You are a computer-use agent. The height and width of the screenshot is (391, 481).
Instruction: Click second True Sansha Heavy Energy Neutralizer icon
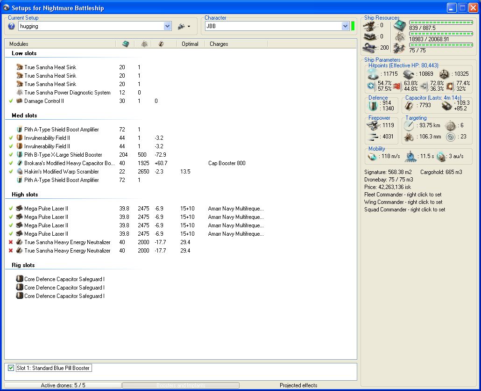click(20, 251)
